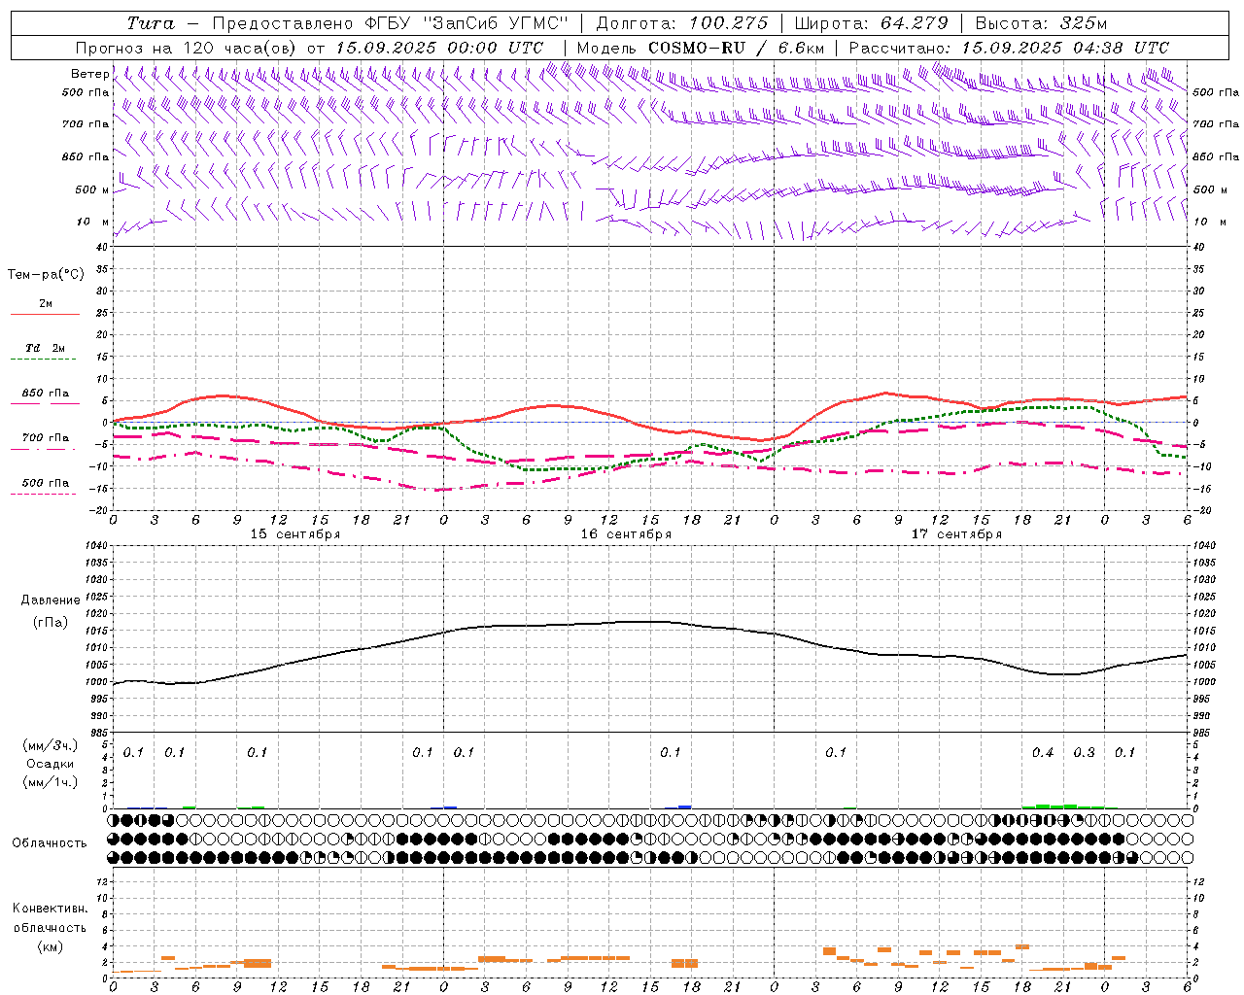Click provider text 'ЗапСиб УГМС'
Viewport: 1244px width, 995px height.
click(496, 23)
